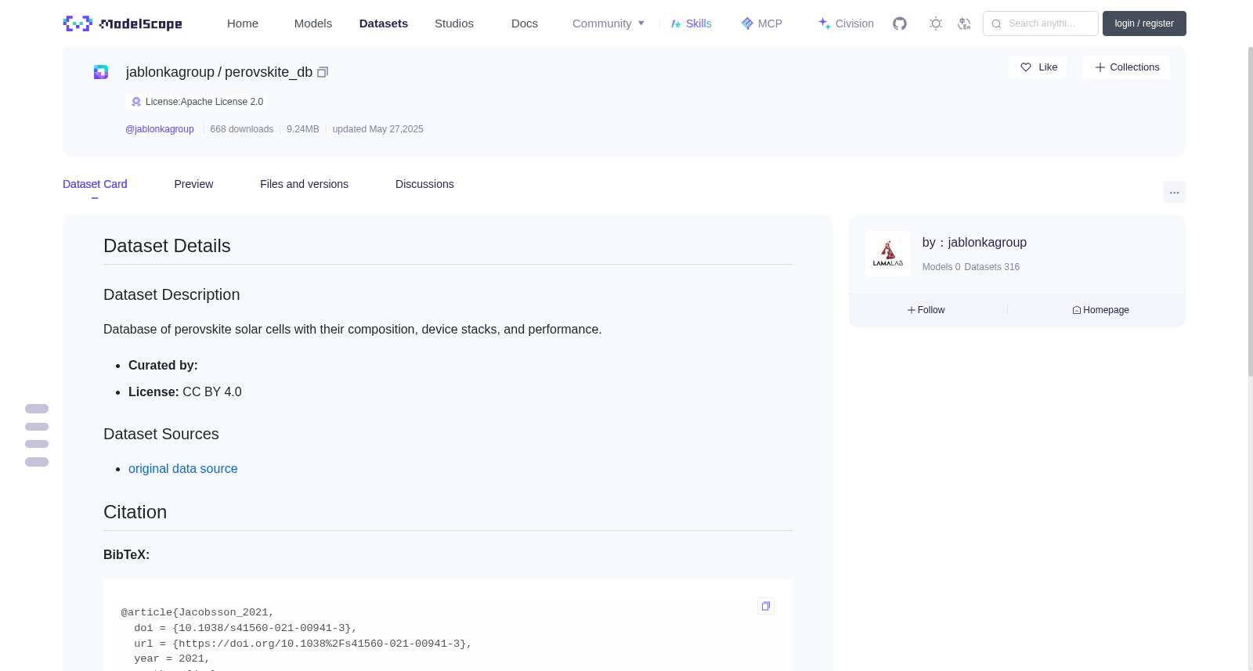Click the search magnifier icon

click(996, 23)
